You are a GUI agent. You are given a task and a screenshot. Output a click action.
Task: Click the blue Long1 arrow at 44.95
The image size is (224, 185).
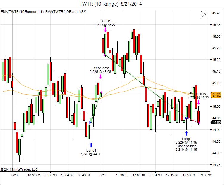click(186, 133)
